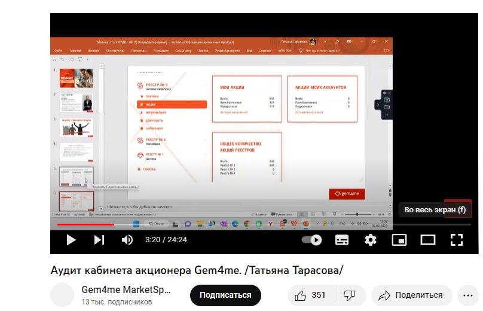Select slide 1 thumbnail in the panel
The image size is (483, 311).
pyautogui.click(x=77, y=78)
